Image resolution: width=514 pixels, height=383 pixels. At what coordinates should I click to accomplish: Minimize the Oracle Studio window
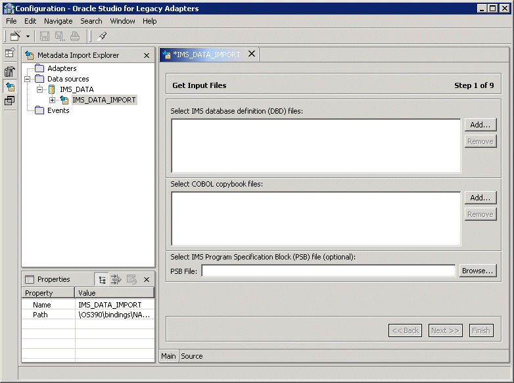pyautogui.click(x=482, y=9)
